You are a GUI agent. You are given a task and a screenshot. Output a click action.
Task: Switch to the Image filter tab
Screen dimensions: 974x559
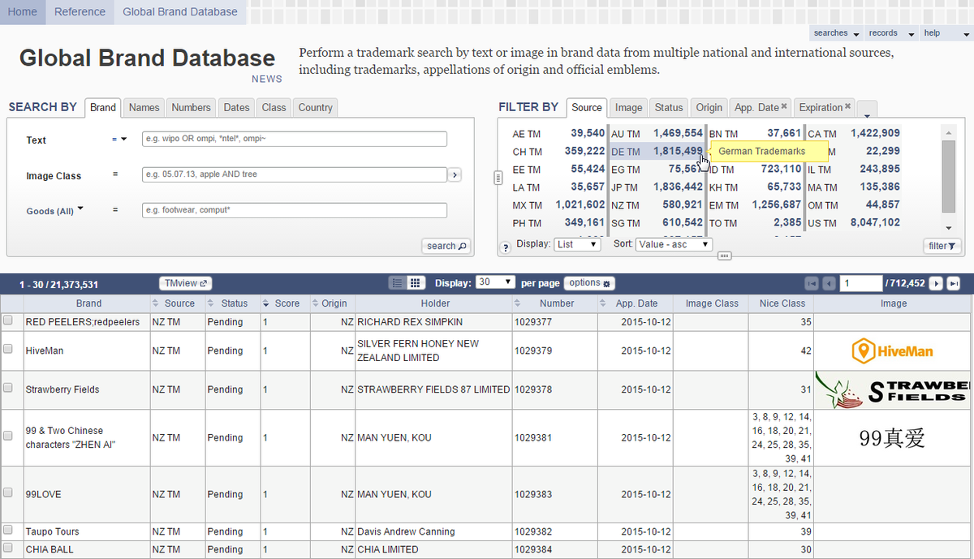(x=628, y=107)
